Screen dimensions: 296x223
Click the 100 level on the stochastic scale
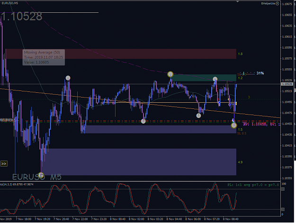(284, 184)
